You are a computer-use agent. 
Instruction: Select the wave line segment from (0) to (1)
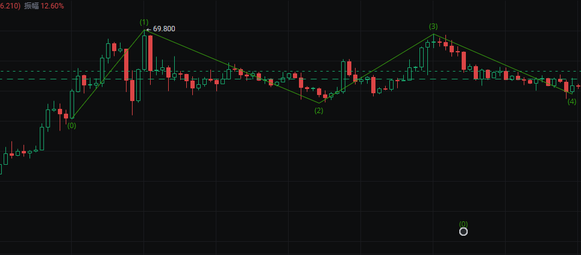click(108, 73)
